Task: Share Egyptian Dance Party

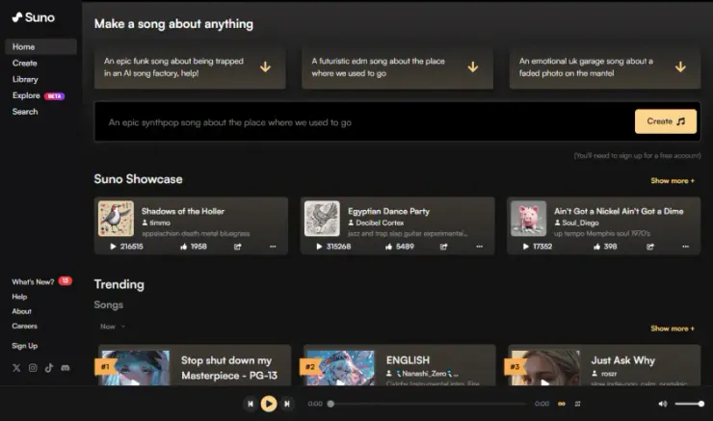Action: tap(444, 247)
